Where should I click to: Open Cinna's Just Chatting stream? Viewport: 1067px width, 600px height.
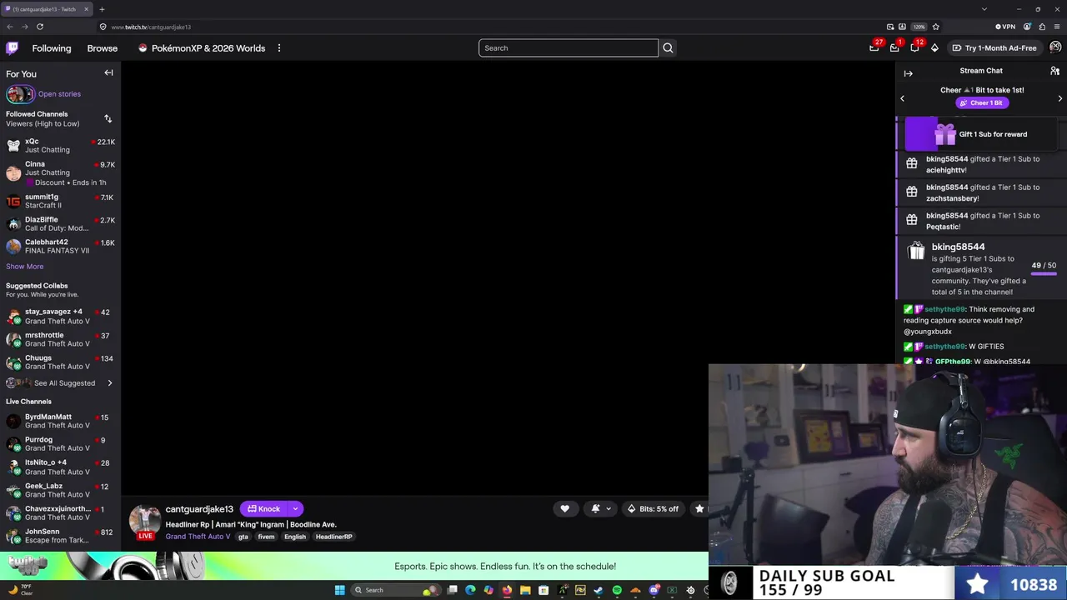click(60, 173)
